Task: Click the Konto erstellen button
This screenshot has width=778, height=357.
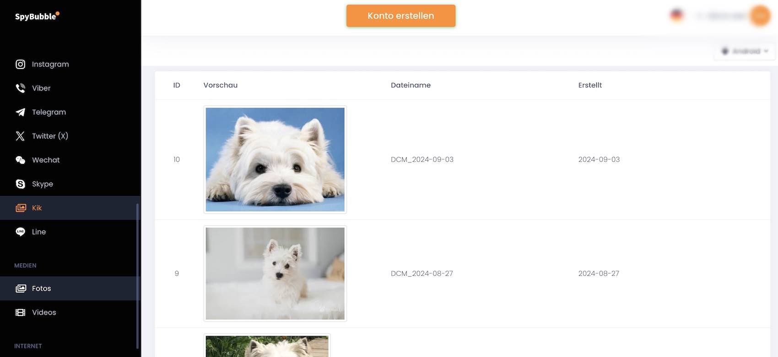Action: pyautogui.click(x=401, y=16)
